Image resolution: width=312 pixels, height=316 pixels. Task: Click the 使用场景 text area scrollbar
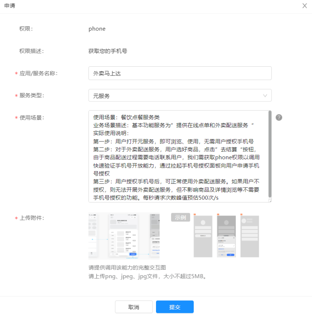[x=270, y=152]
